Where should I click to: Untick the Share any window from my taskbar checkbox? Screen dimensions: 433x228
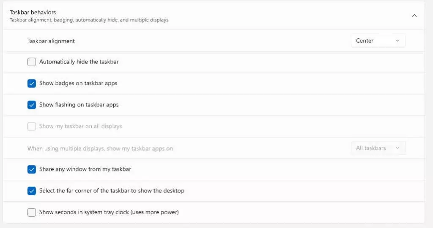point(31,169)
